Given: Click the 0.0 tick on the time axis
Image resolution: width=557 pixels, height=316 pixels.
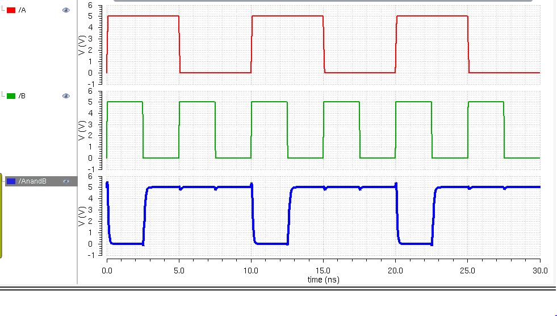Looking at the screenshot, I should coord(107,271).
